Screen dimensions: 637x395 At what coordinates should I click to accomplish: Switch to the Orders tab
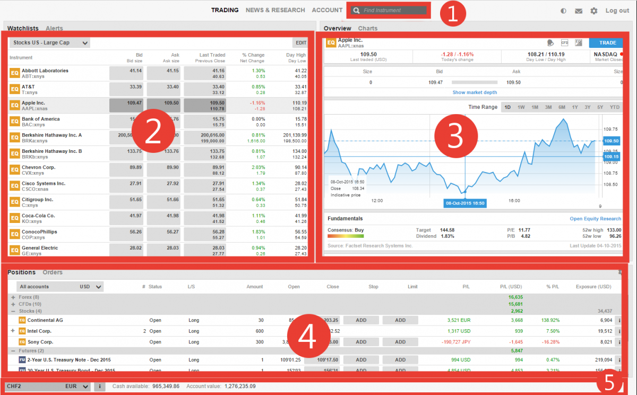coord(53,272)
